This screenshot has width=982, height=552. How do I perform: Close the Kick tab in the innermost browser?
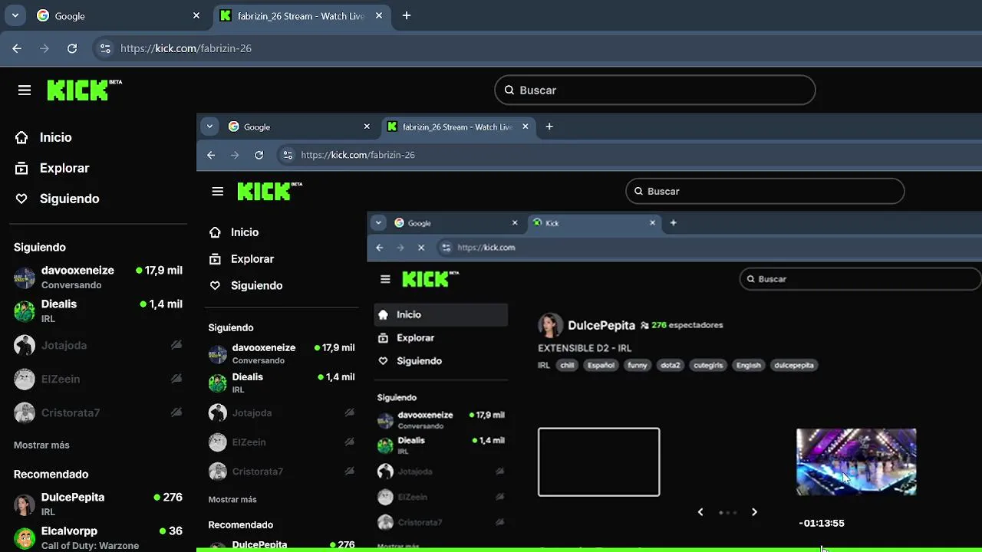coord(653,223)
